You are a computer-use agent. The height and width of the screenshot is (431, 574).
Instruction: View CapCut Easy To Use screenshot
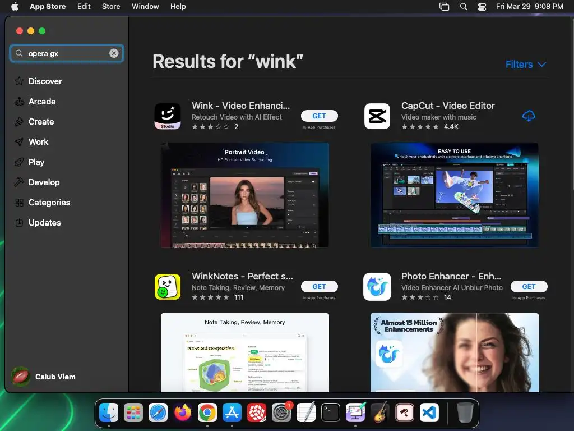(454, 195)
